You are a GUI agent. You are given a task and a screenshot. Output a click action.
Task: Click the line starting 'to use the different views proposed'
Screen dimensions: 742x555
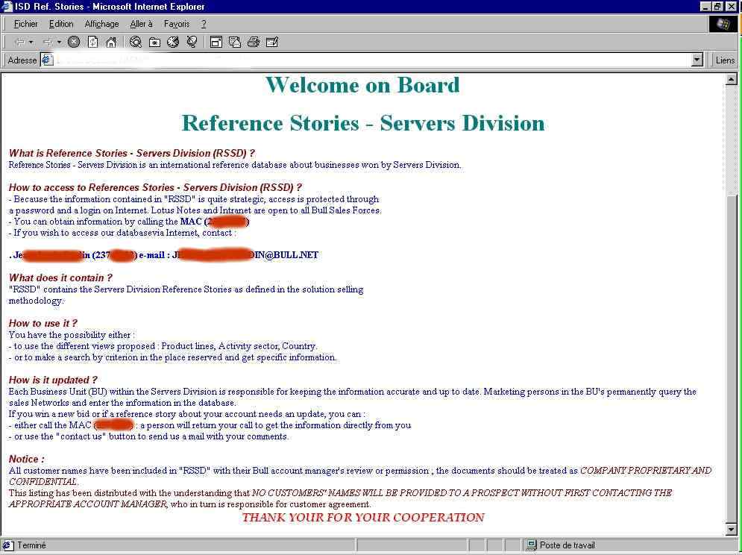163,345
